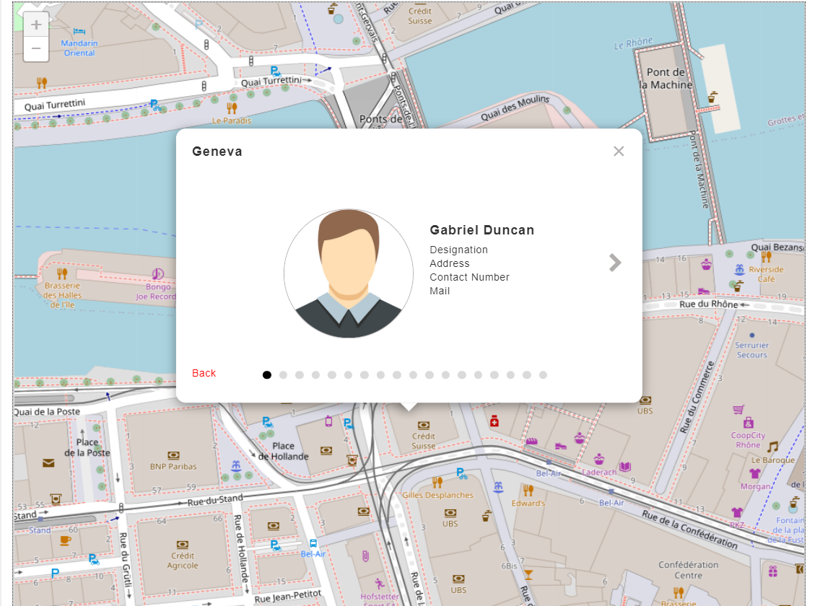Click the Back link in the Geneva popup
Screen dimensions: 815x606
coord(204,373)
